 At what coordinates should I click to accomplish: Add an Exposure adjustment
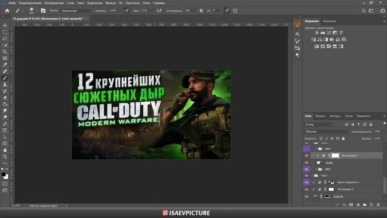(334, 33)
